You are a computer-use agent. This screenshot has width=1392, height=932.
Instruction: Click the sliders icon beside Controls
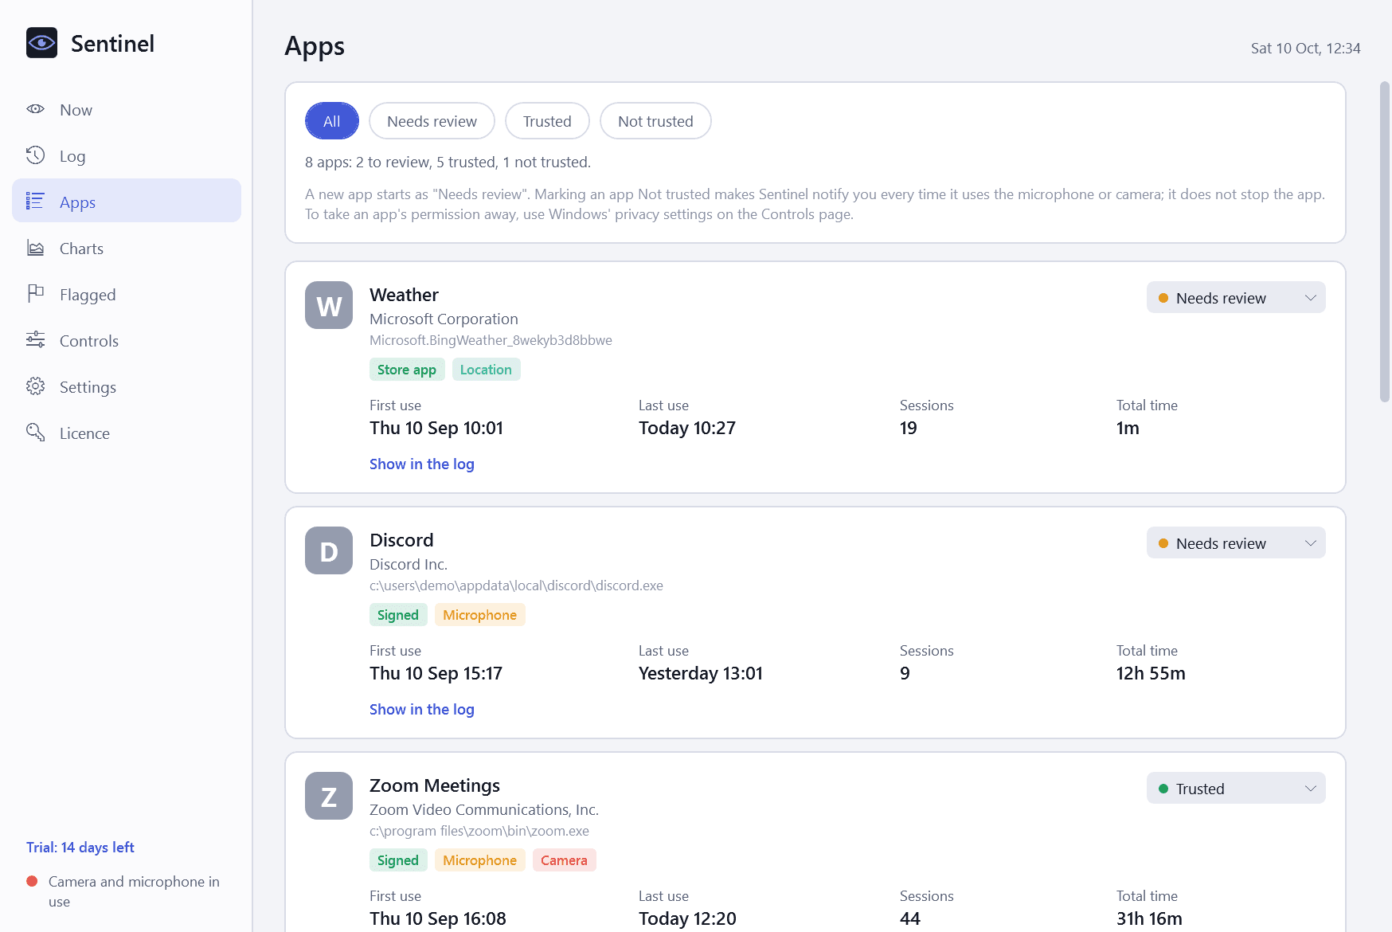[x=35, y=340]
